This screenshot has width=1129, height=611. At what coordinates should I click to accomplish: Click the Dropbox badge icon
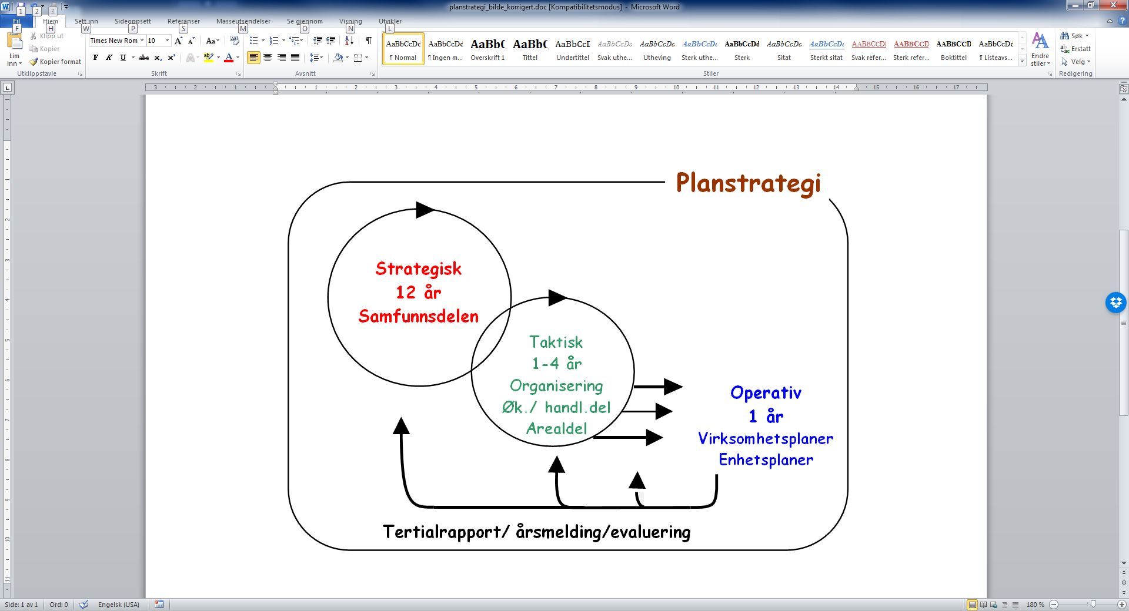(1115, 303)
